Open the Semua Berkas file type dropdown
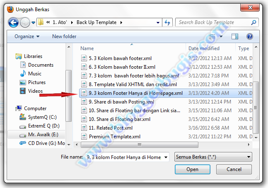Screen dimensions: 268x188 (213, 157)
